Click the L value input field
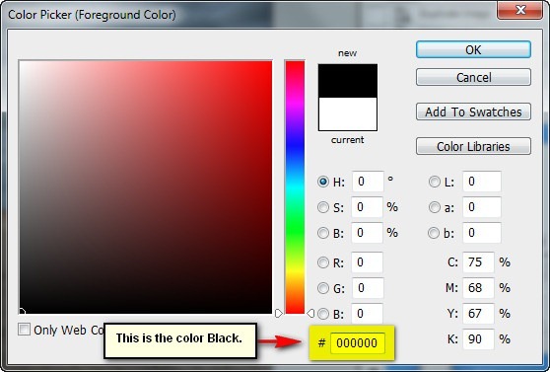550x372 pixels. (482, 182)
